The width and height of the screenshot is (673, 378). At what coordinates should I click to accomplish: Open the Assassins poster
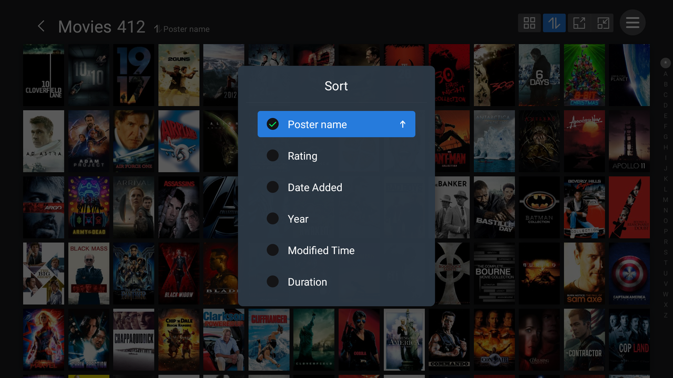coord(179,207)
